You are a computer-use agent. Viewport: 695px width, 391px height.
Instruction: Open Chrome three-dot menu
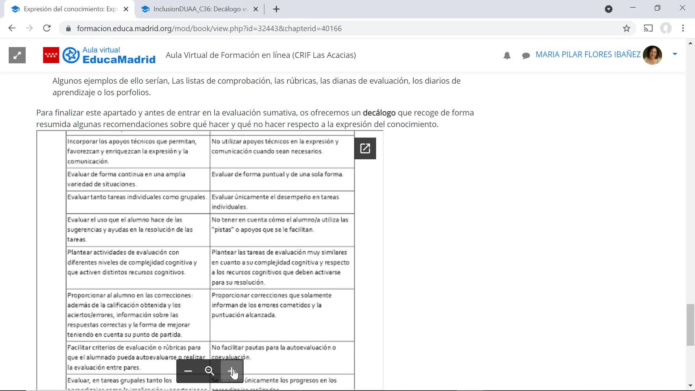click(x=683, y=28)
